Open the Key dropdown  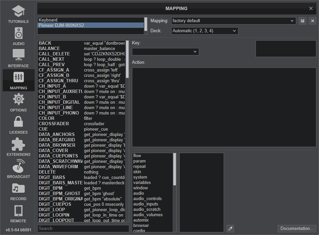(x=165, y=52)
